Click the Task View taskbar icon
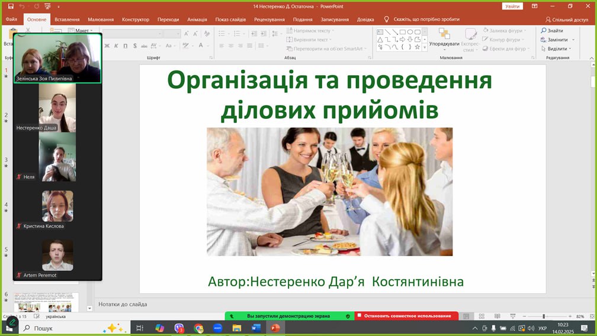The image size is (597, 336). [140, 328]
